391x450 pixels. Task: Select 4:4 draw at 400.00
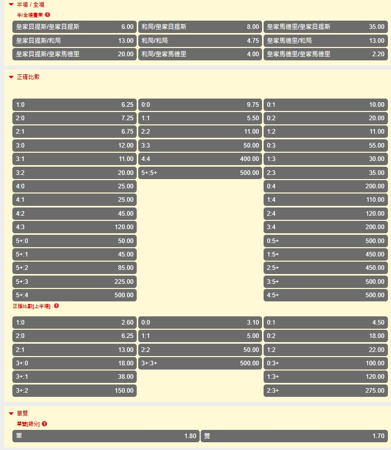200,159
